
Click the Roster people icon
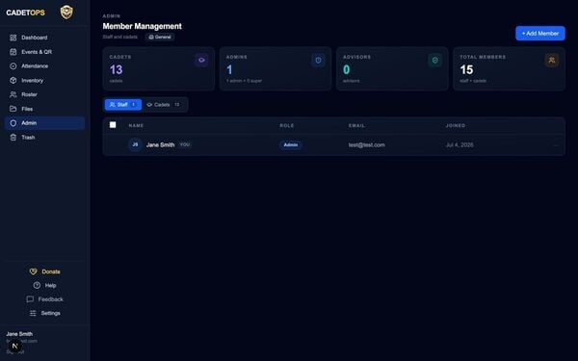point(13,94)
